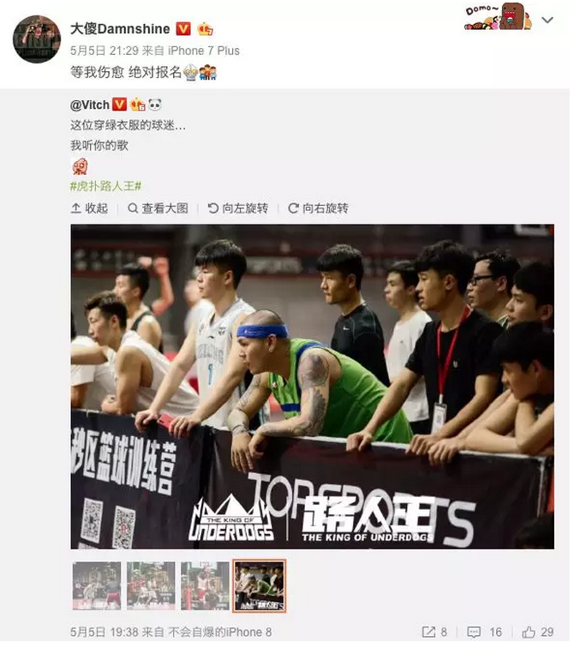
Task: Rotate the photo right with 向右旋转
Action: tap(318, 208)
